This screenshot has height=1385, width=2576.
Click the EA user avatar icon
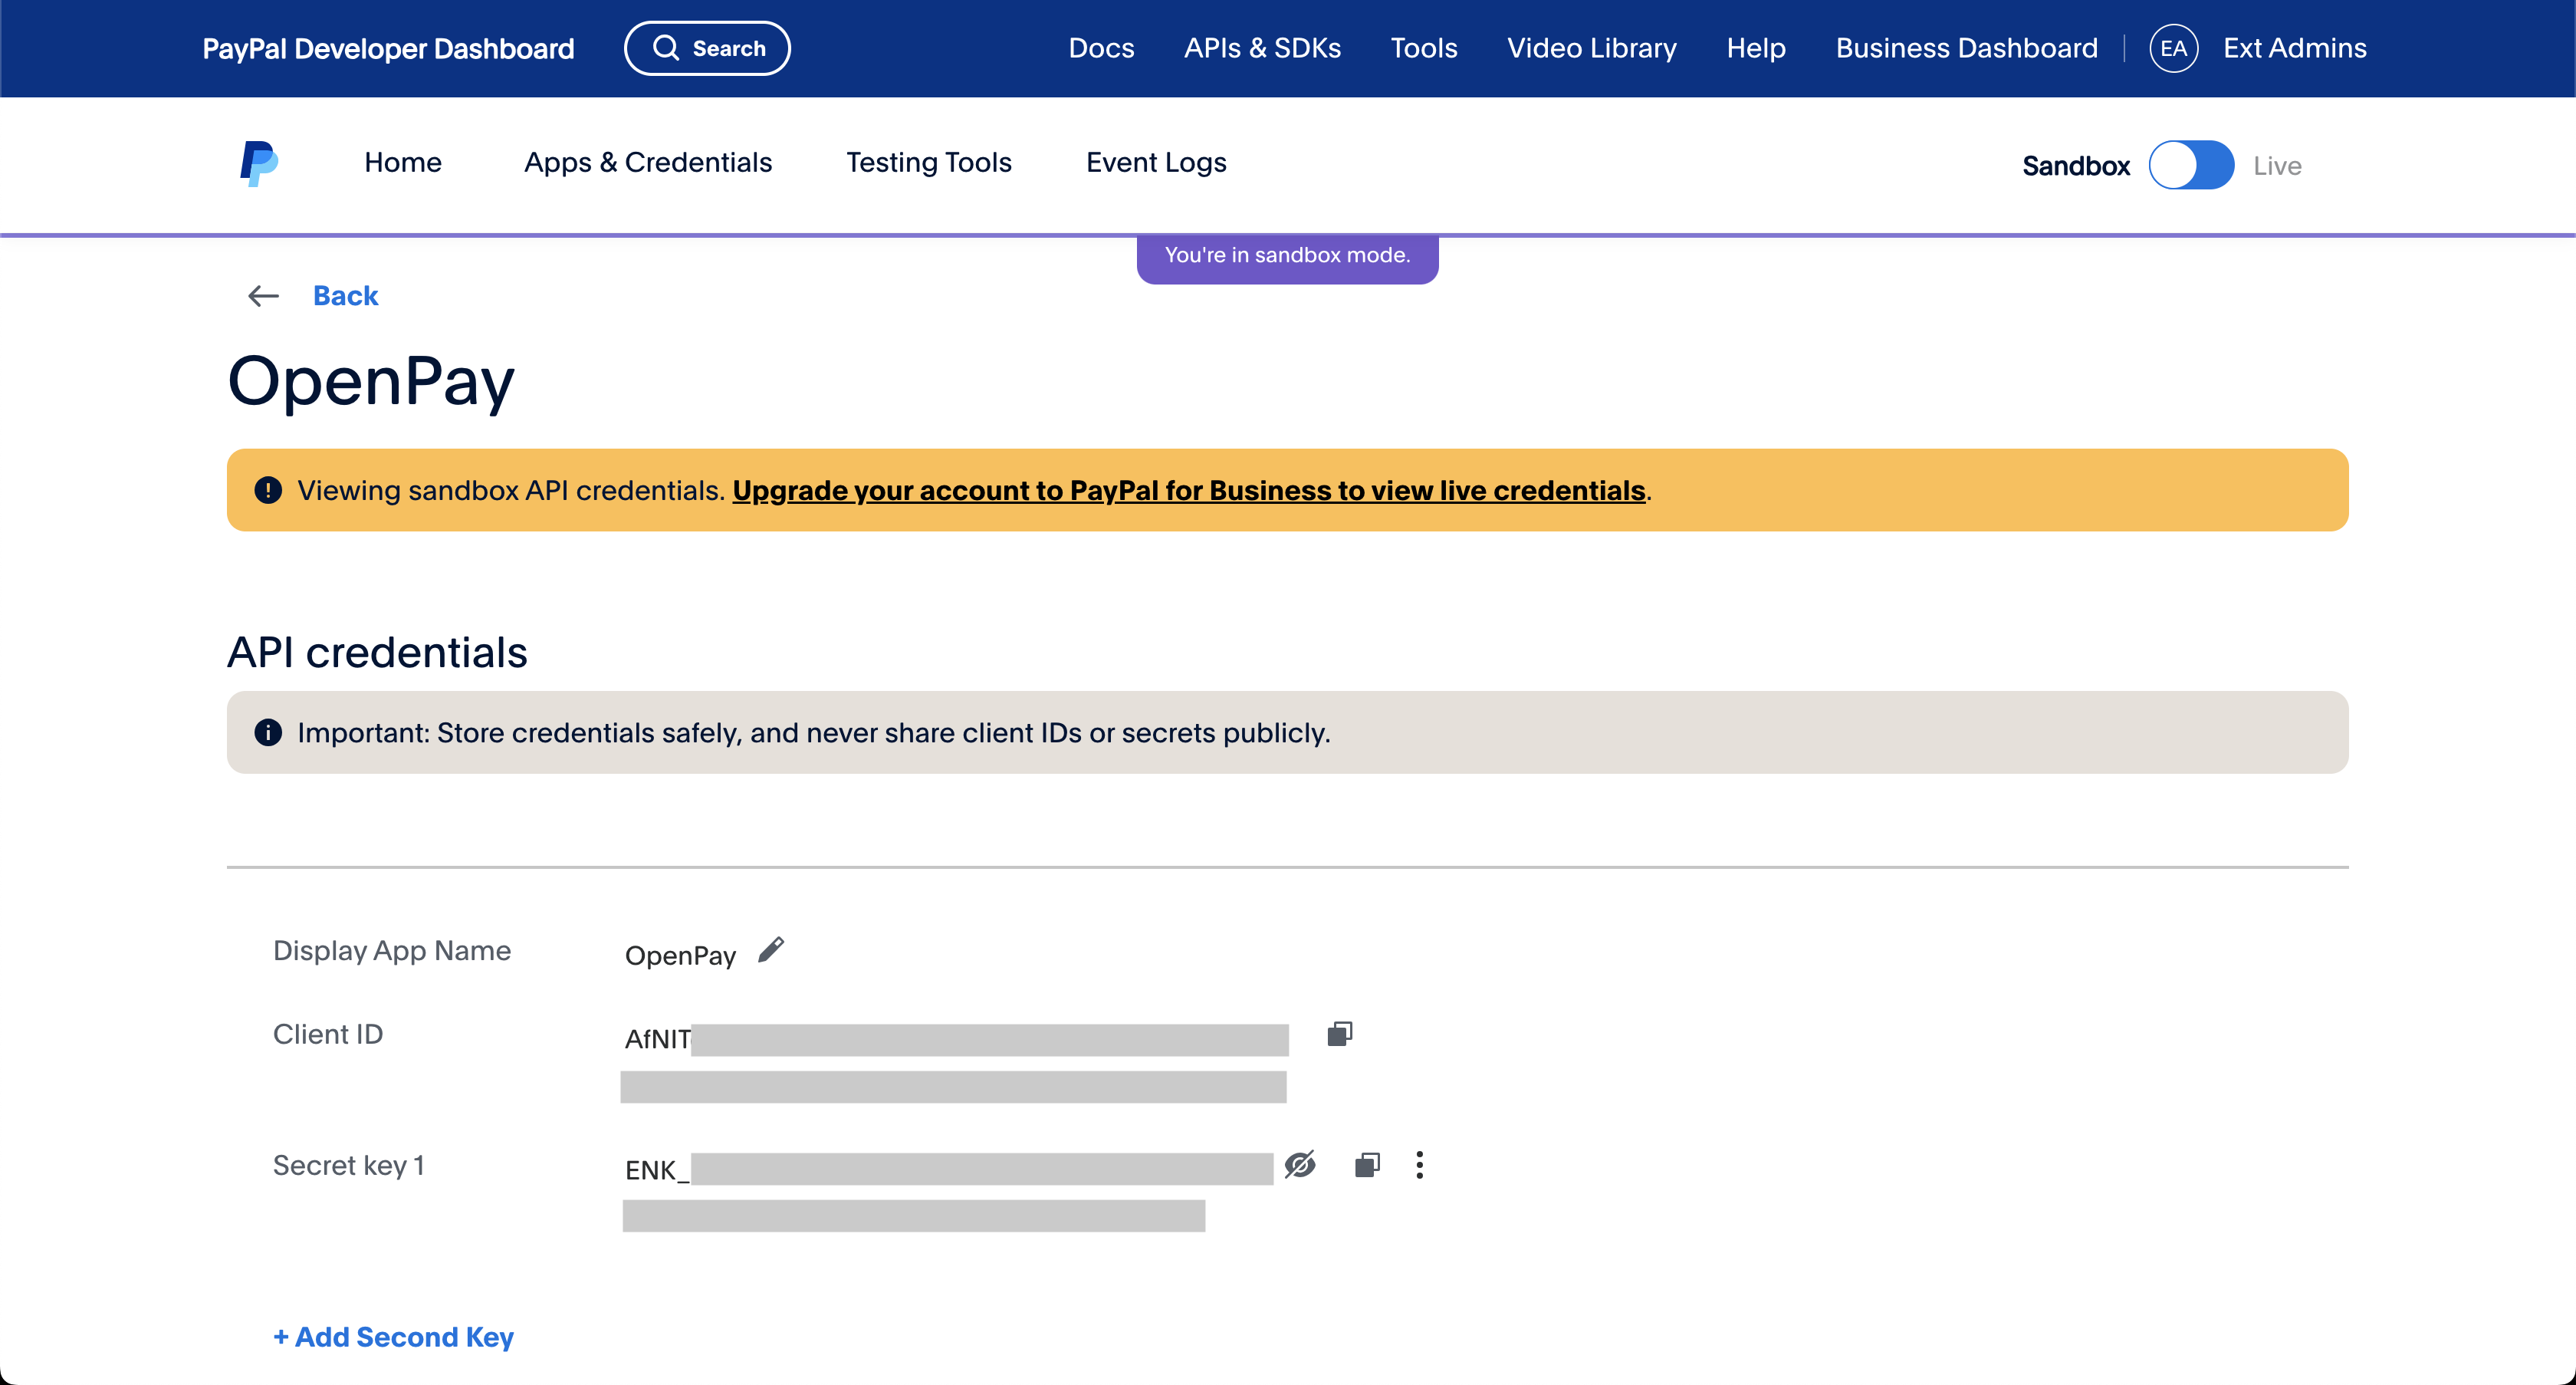[2173, 48]
